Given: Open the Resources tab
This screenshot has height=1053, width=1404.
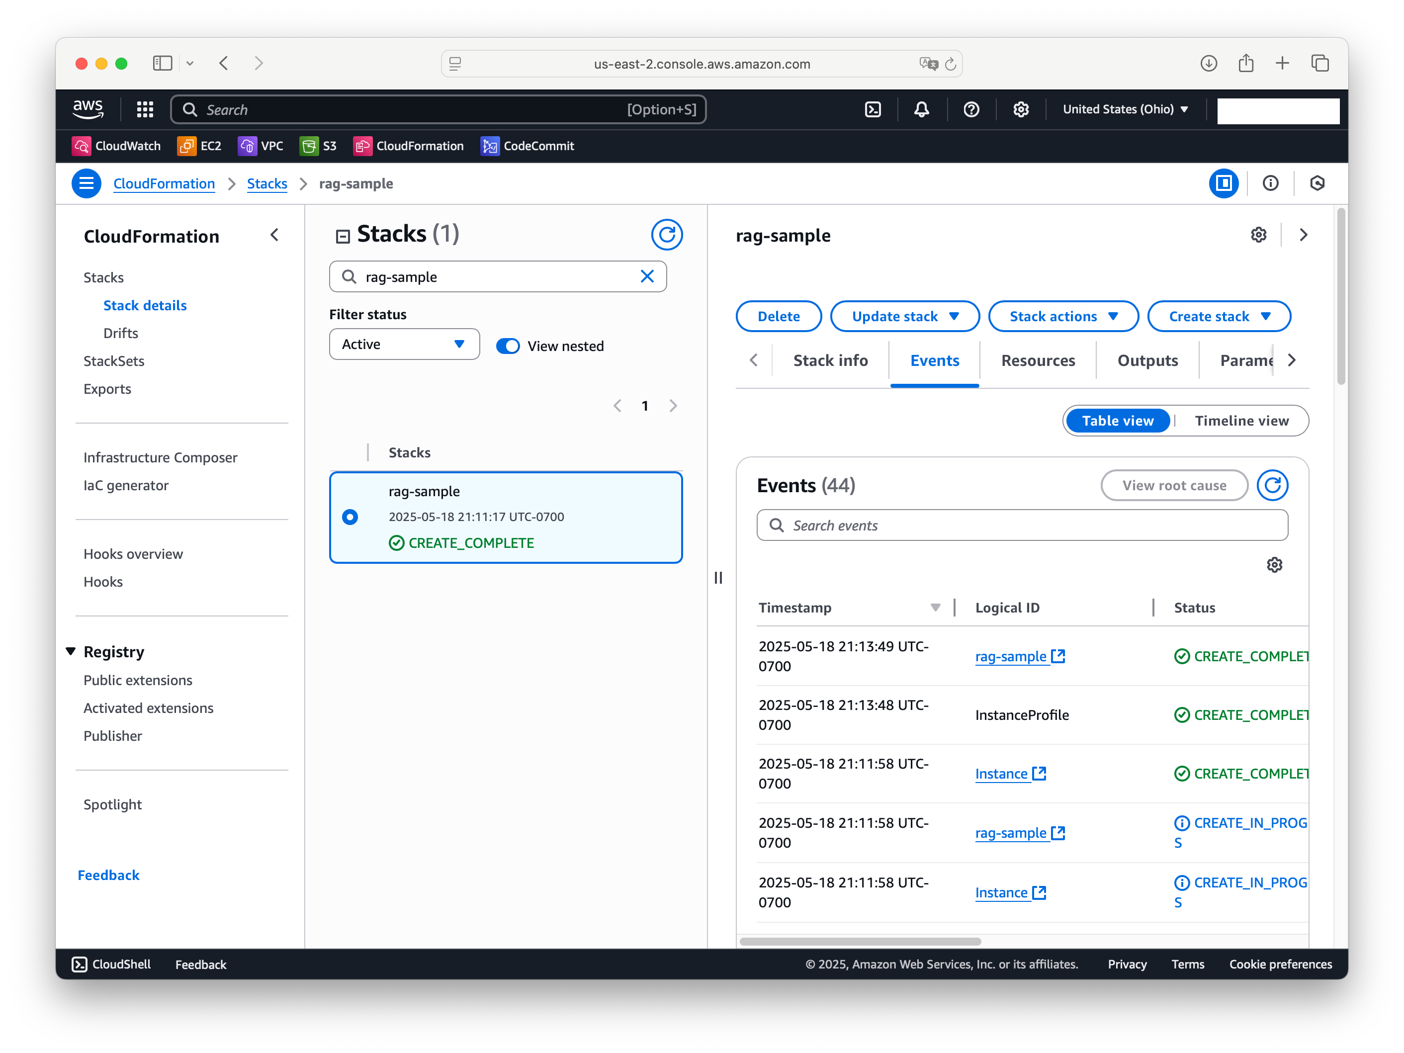Looking at the screenshot, I should pyautogui.click(x=1038, y=360).
